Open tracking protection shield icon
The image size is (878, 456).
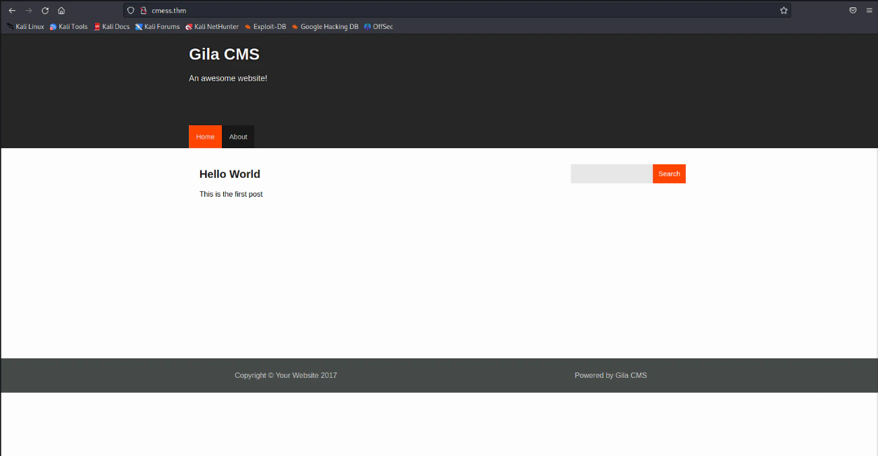point(131,11)
